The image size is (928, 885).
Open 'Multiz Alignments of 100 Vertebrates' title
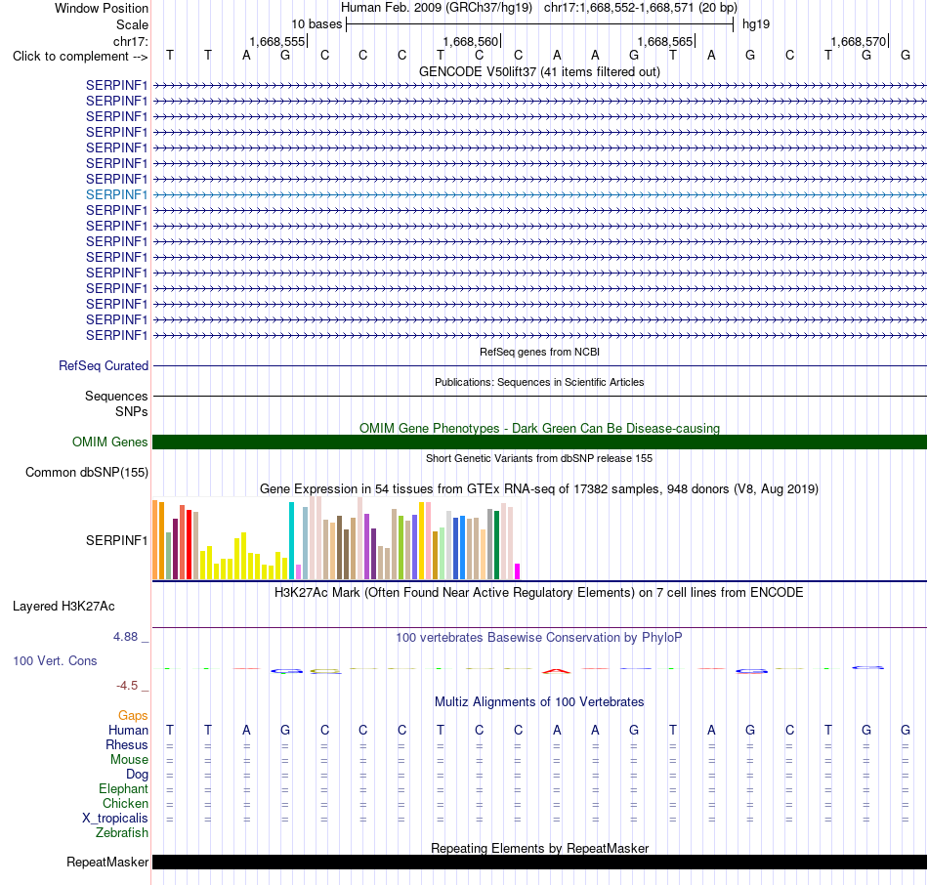(539, 702)
